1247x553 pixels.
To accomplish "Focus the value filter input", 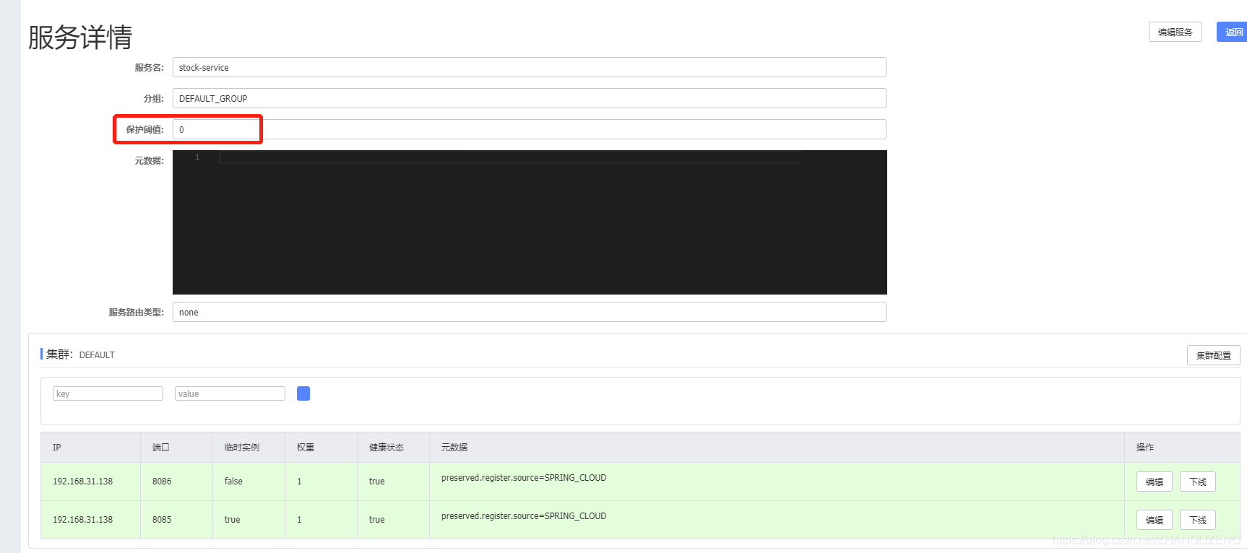I will pyautogui.click(x=230, y=393).
